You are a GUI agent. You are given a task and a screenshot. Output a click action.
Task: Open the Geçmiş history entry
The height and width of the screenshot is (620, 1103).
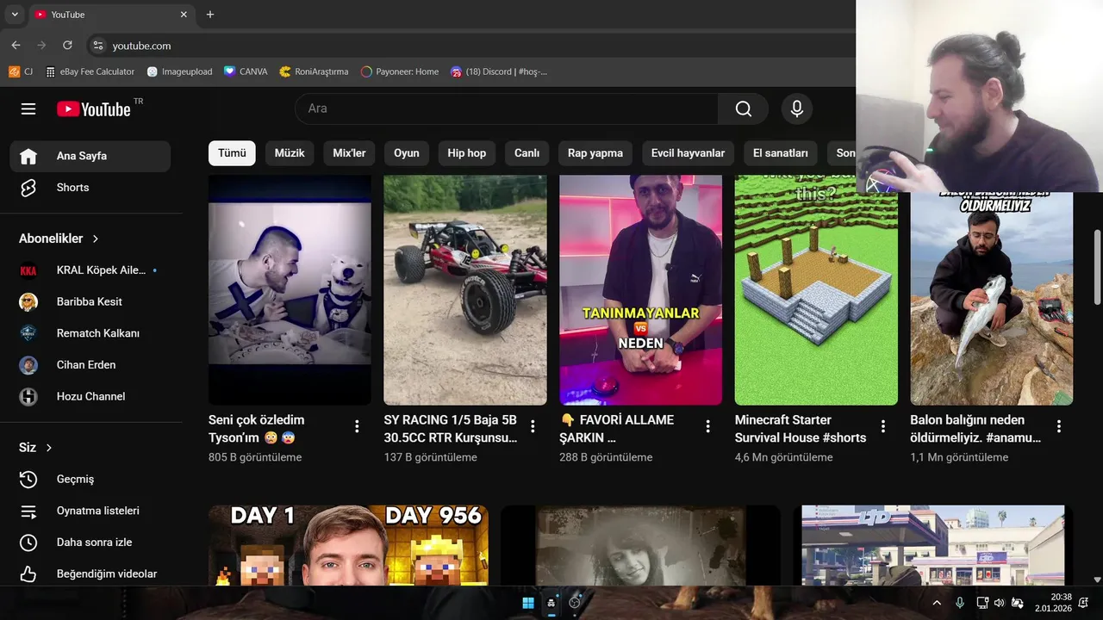pos(90,479)
